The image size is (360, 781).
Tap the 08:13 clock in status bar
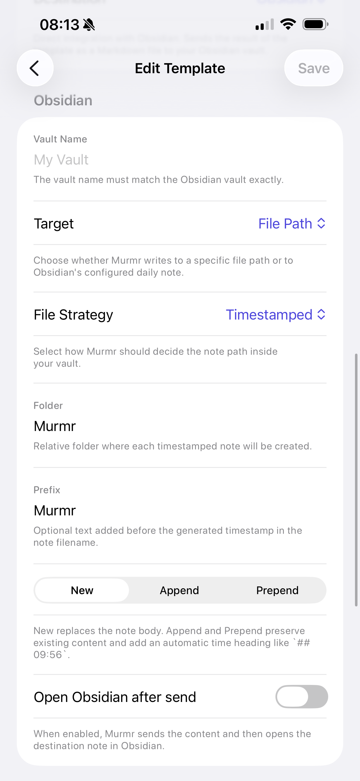coord(59,25)
